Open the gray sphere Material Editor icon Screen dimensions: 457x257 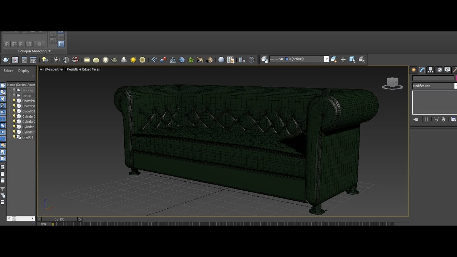point(221,60)
